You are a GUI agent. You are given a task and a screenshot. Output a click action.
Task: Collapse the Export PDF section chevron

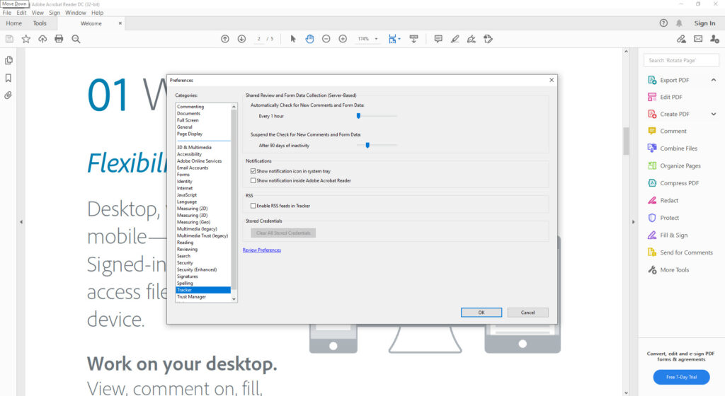click(714, 81)
